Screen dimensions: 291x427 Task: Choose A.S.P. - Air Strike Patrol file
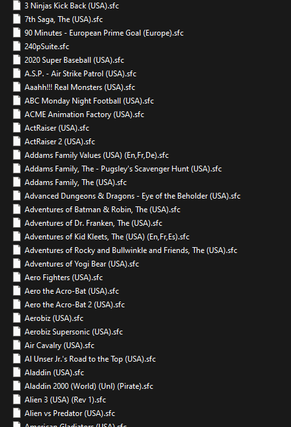point(80,74)
